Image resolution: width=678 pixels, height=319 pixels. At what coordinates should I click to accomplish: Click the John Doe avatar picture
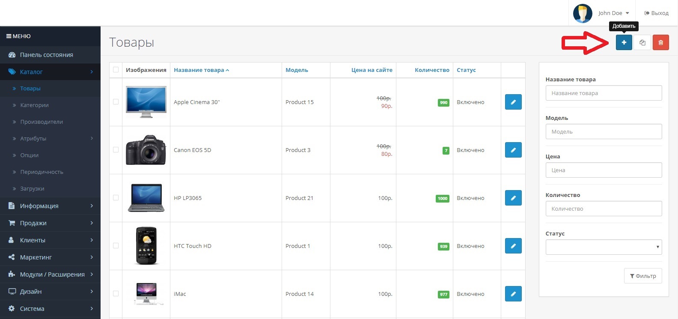point(582,13)
